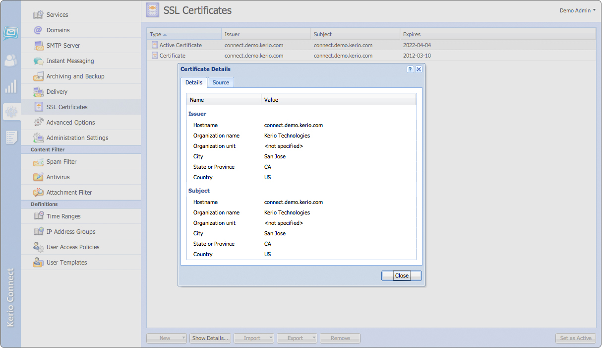The image size is (602, 348).
Task: Click the SSL Certificates page header icon
Action: click(153, 10)
